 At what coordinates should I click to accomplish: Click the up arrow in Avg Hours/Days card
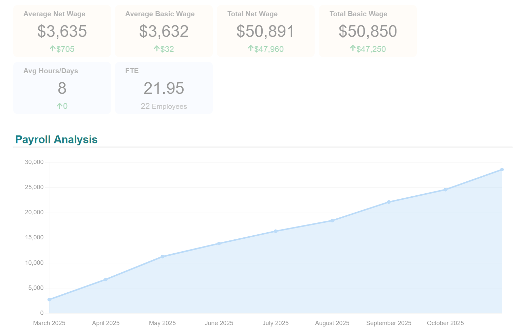pyautogui.click(x=59, y=106)
